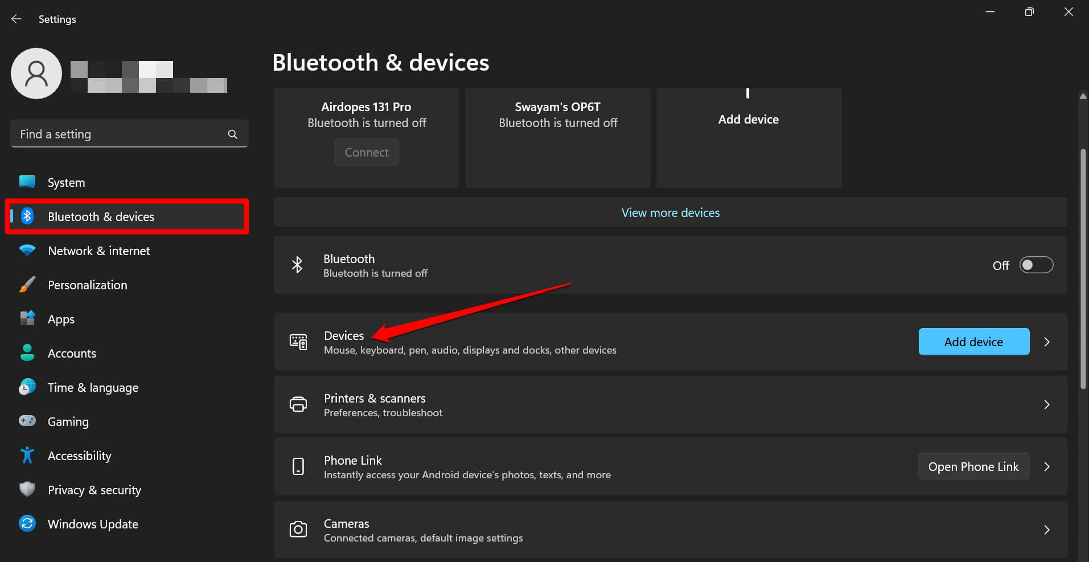The width and height of the screenshot is (1089, 562).
Task: Focus the Find a setting search box
Action: pyautogui.click(x=129, y=134)
